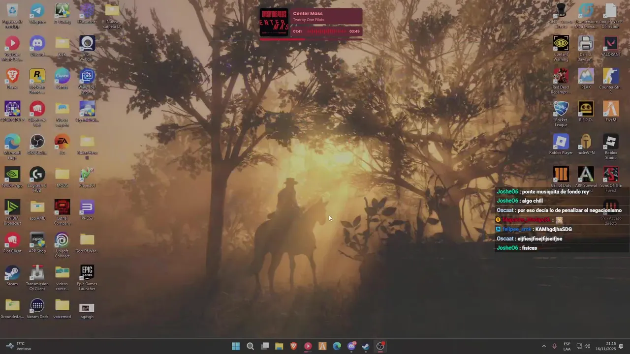Open the Content Warning game icon
The height and width of the screenshot is (354, 630).
(561, 49)
